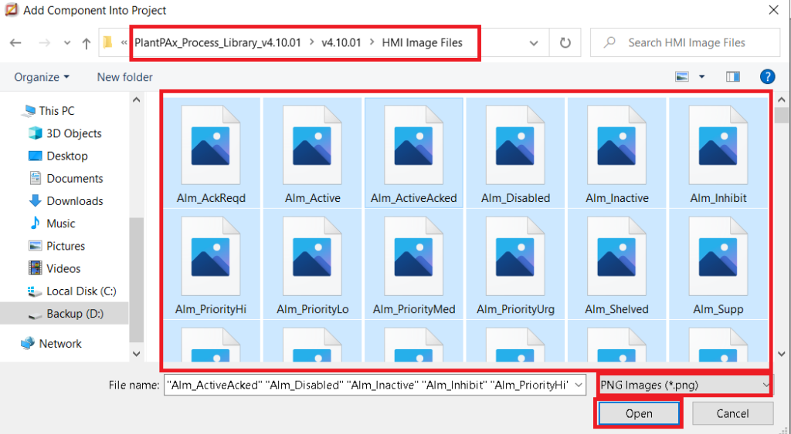791x434 pixels.
Task: Refresh the HMI Image Files folder
Action: click(565, 43)
